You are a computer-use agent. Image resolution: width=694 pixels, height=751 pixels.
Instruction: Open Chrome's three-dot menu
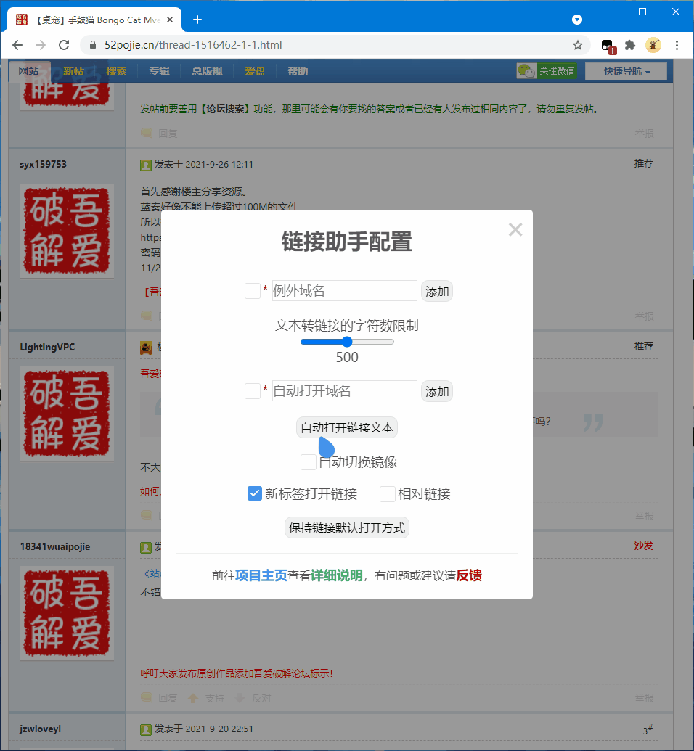click(x=677, y=45)
